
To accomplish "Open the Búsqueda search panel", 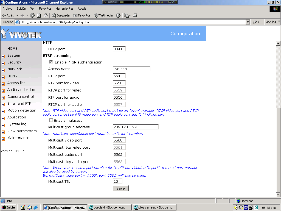I will pos(61,15).
